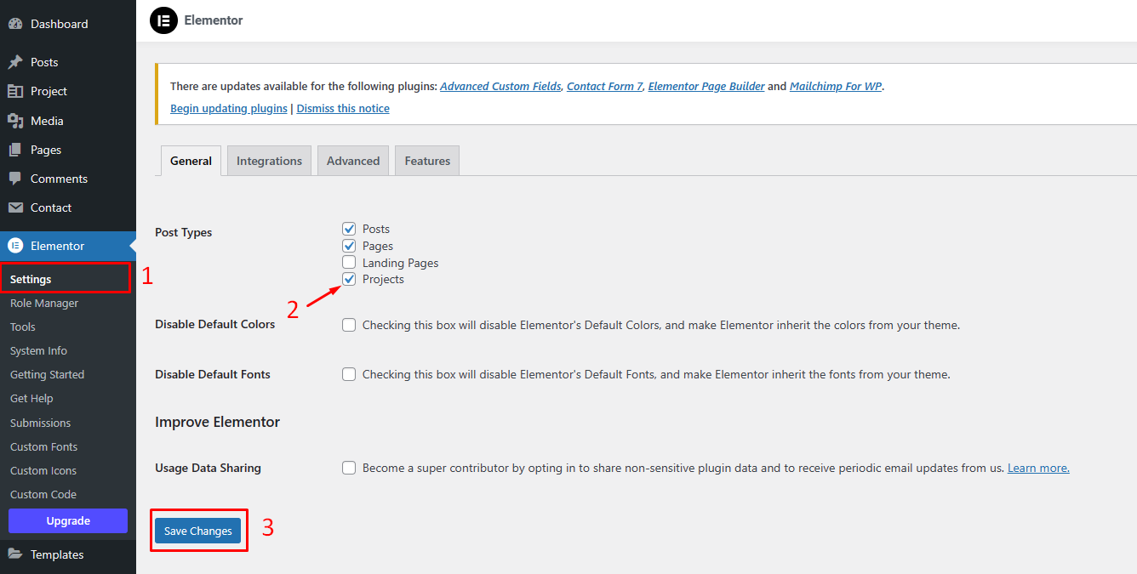Select the Elementor menu item
Viewport: 1137px width, 574px height.
(68, 246)
